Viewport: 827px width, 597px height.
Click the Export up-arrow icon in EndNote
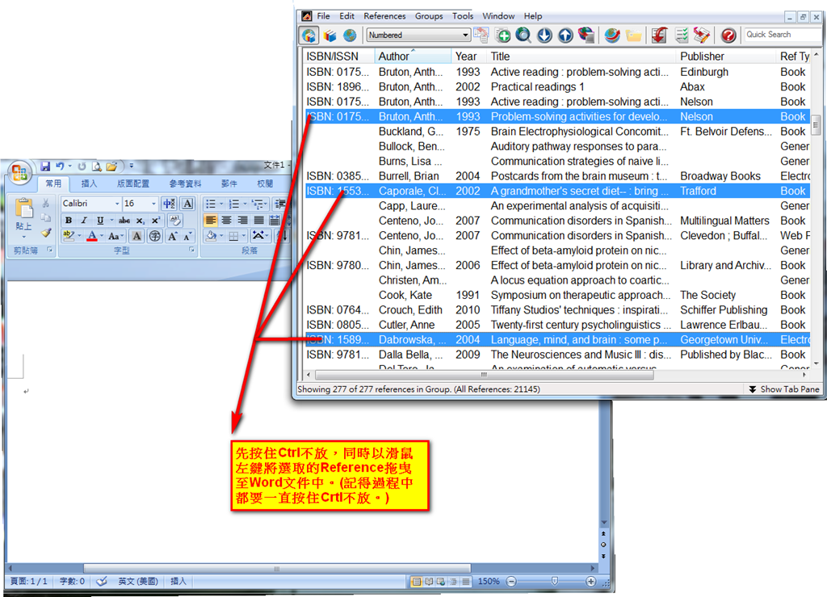pyautogui.click(x=565, y=36)
